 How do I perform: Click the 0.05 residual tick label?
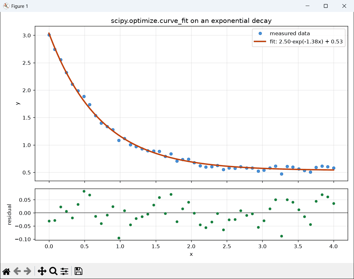[x=25, y=200]
